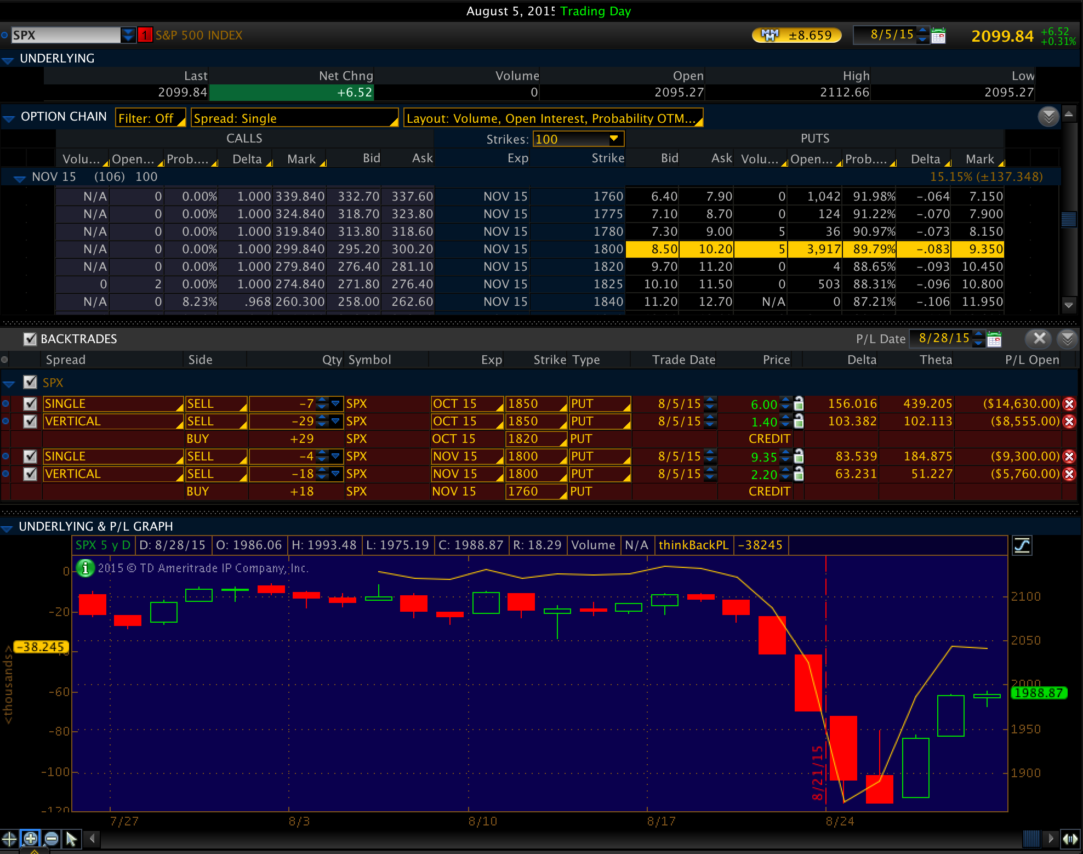
Task: Open strike 1820 dropdown on buy leg
Action: 536,439
